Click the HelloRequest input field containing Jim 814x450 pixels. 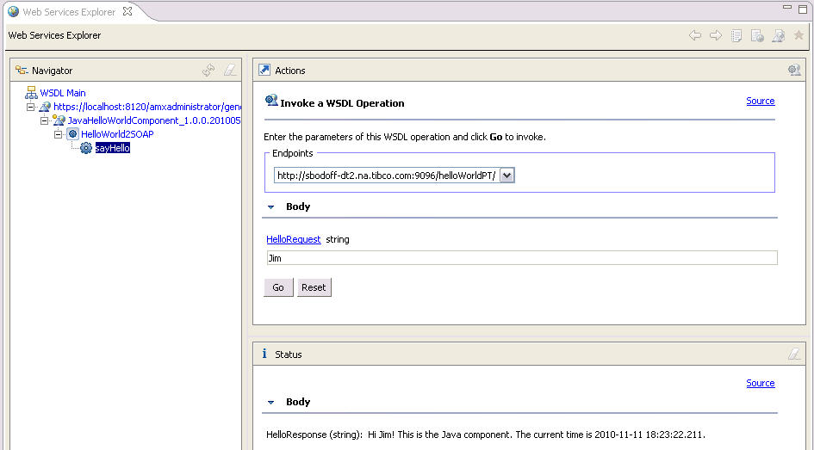[521, 258]
